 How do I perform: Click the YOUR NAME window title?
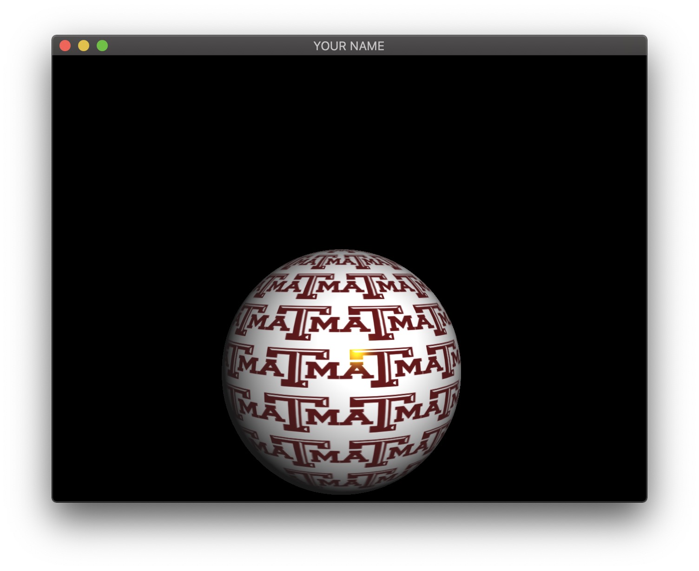pos(349,46)
